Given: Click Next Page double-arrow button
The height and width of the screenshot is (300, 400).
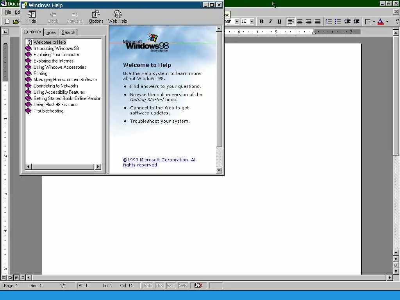Looking at the screenshot, I should point(396,271).
